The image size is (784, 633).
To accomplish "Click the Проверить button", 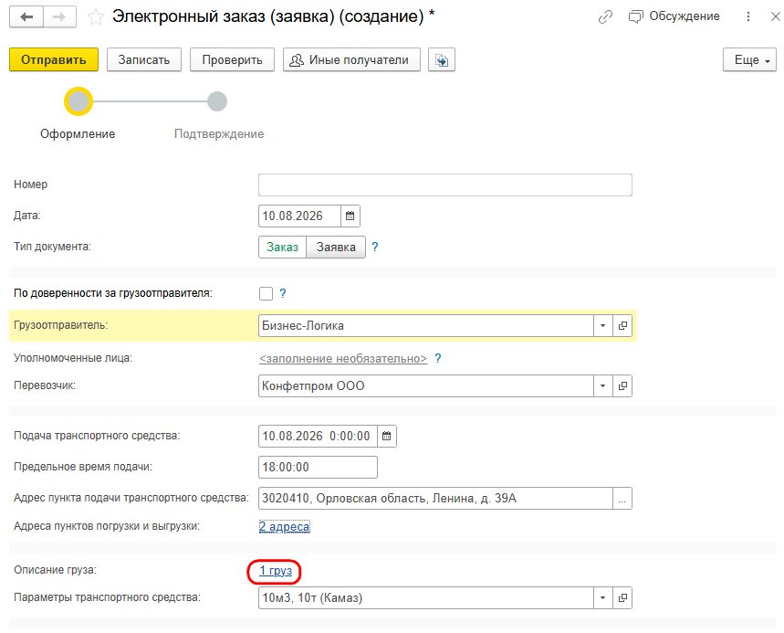I will coord(232,59).
